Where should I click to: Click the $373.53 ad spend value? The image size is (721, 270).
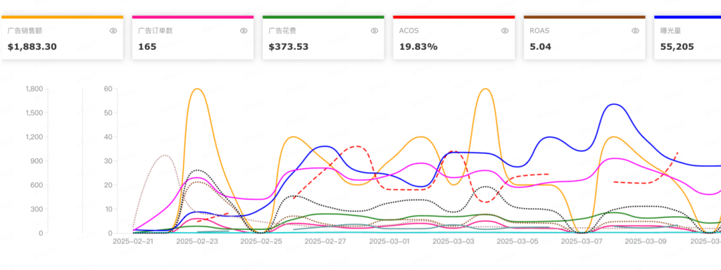[289, 47]
